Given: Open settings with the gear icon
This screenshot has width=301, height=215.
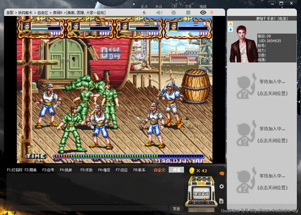Looking at the screenshot, I should click(x=222, y=186).
